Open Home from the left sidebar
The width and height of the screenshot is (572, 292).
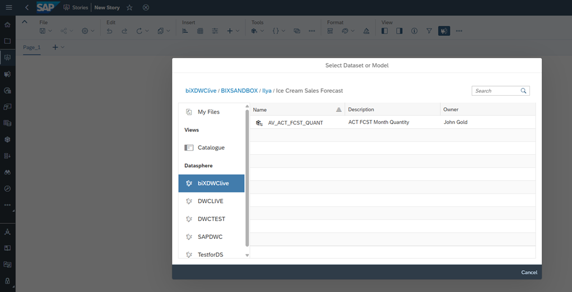7,25
